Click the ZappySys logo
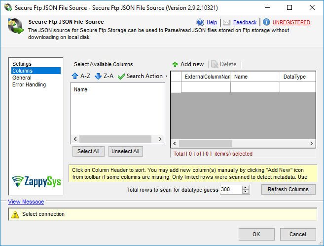324x246 pixels. pyautogui.click(x=36, y=182)
